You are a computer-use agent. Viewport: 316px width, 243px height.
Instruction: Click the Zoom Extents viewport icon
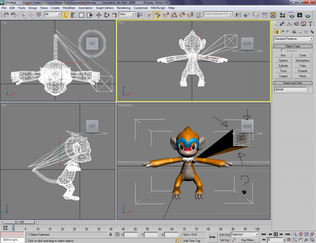[x=306, y=234]
